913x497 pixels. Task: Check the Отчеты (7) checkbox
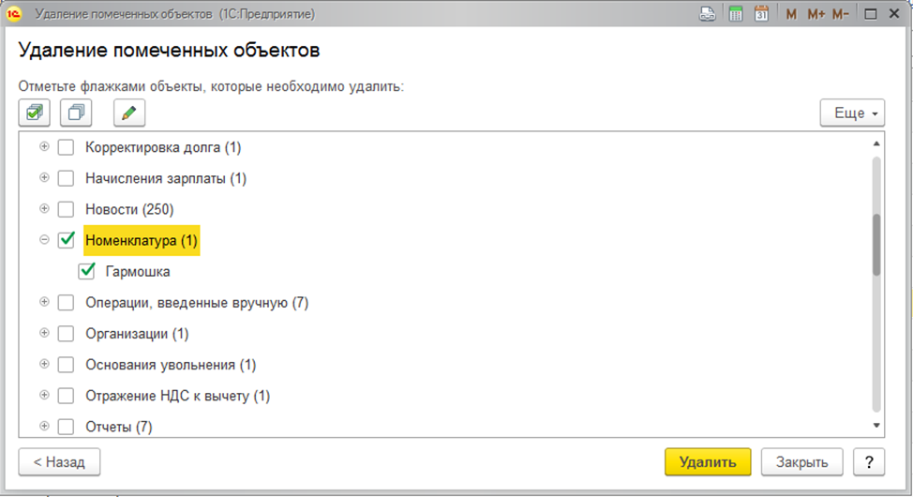[67, 427]
